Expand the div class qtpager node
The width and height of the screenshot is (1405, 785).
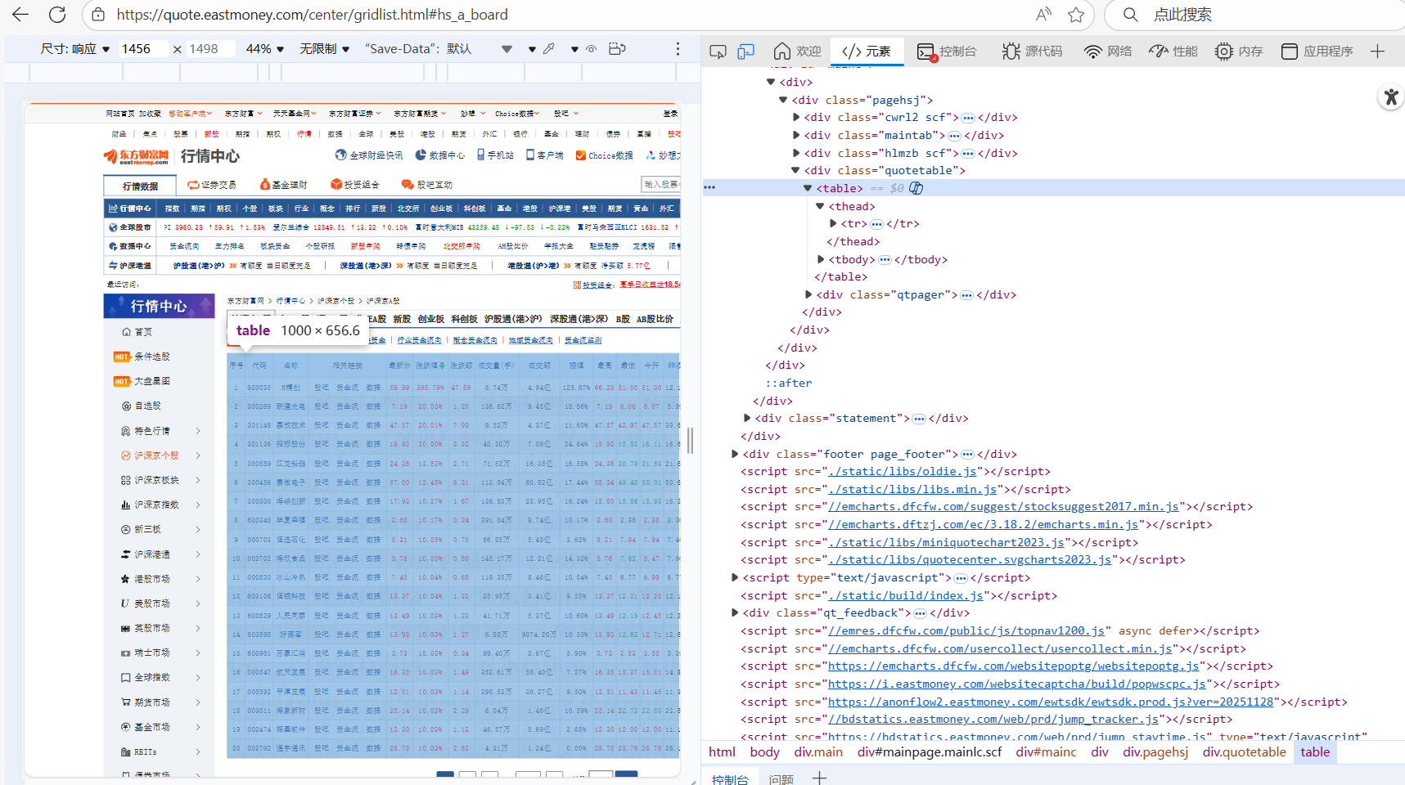(808, 295)
